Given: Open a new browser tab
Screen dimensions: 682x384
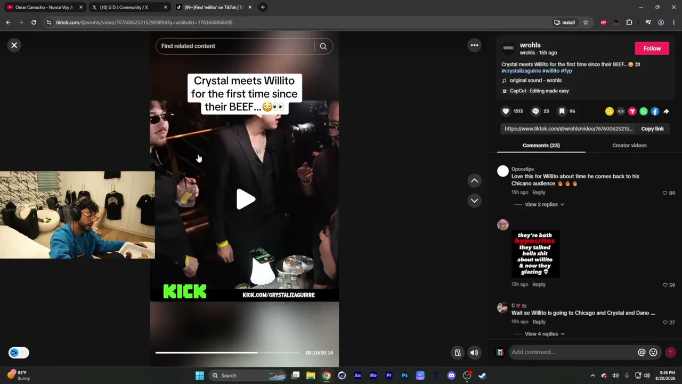Looking at the screenshot, I should pos(263,7).
